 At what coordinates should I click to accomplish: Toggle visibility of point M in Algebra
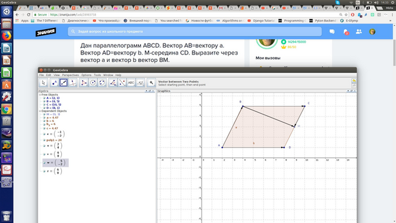tap(44, 114)
